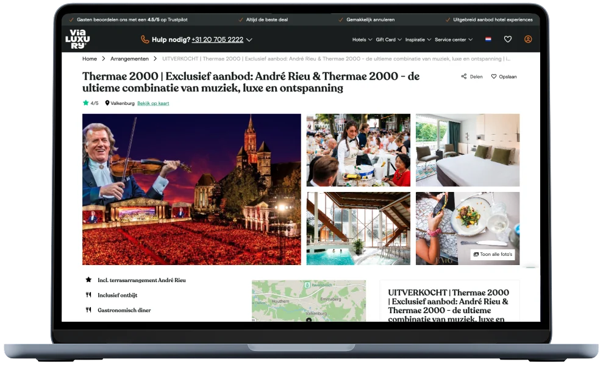The width and height of the screenshot is (603, 365).
Task: Expand the phone number dropdown chevron
Action: click(x=249, y=40)
